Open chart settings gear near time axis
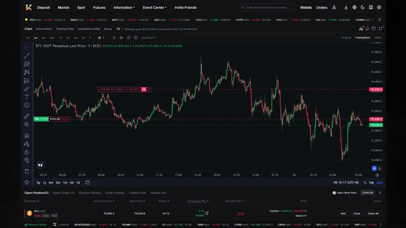The image size is (406, 228). click(x=377, y=175)
